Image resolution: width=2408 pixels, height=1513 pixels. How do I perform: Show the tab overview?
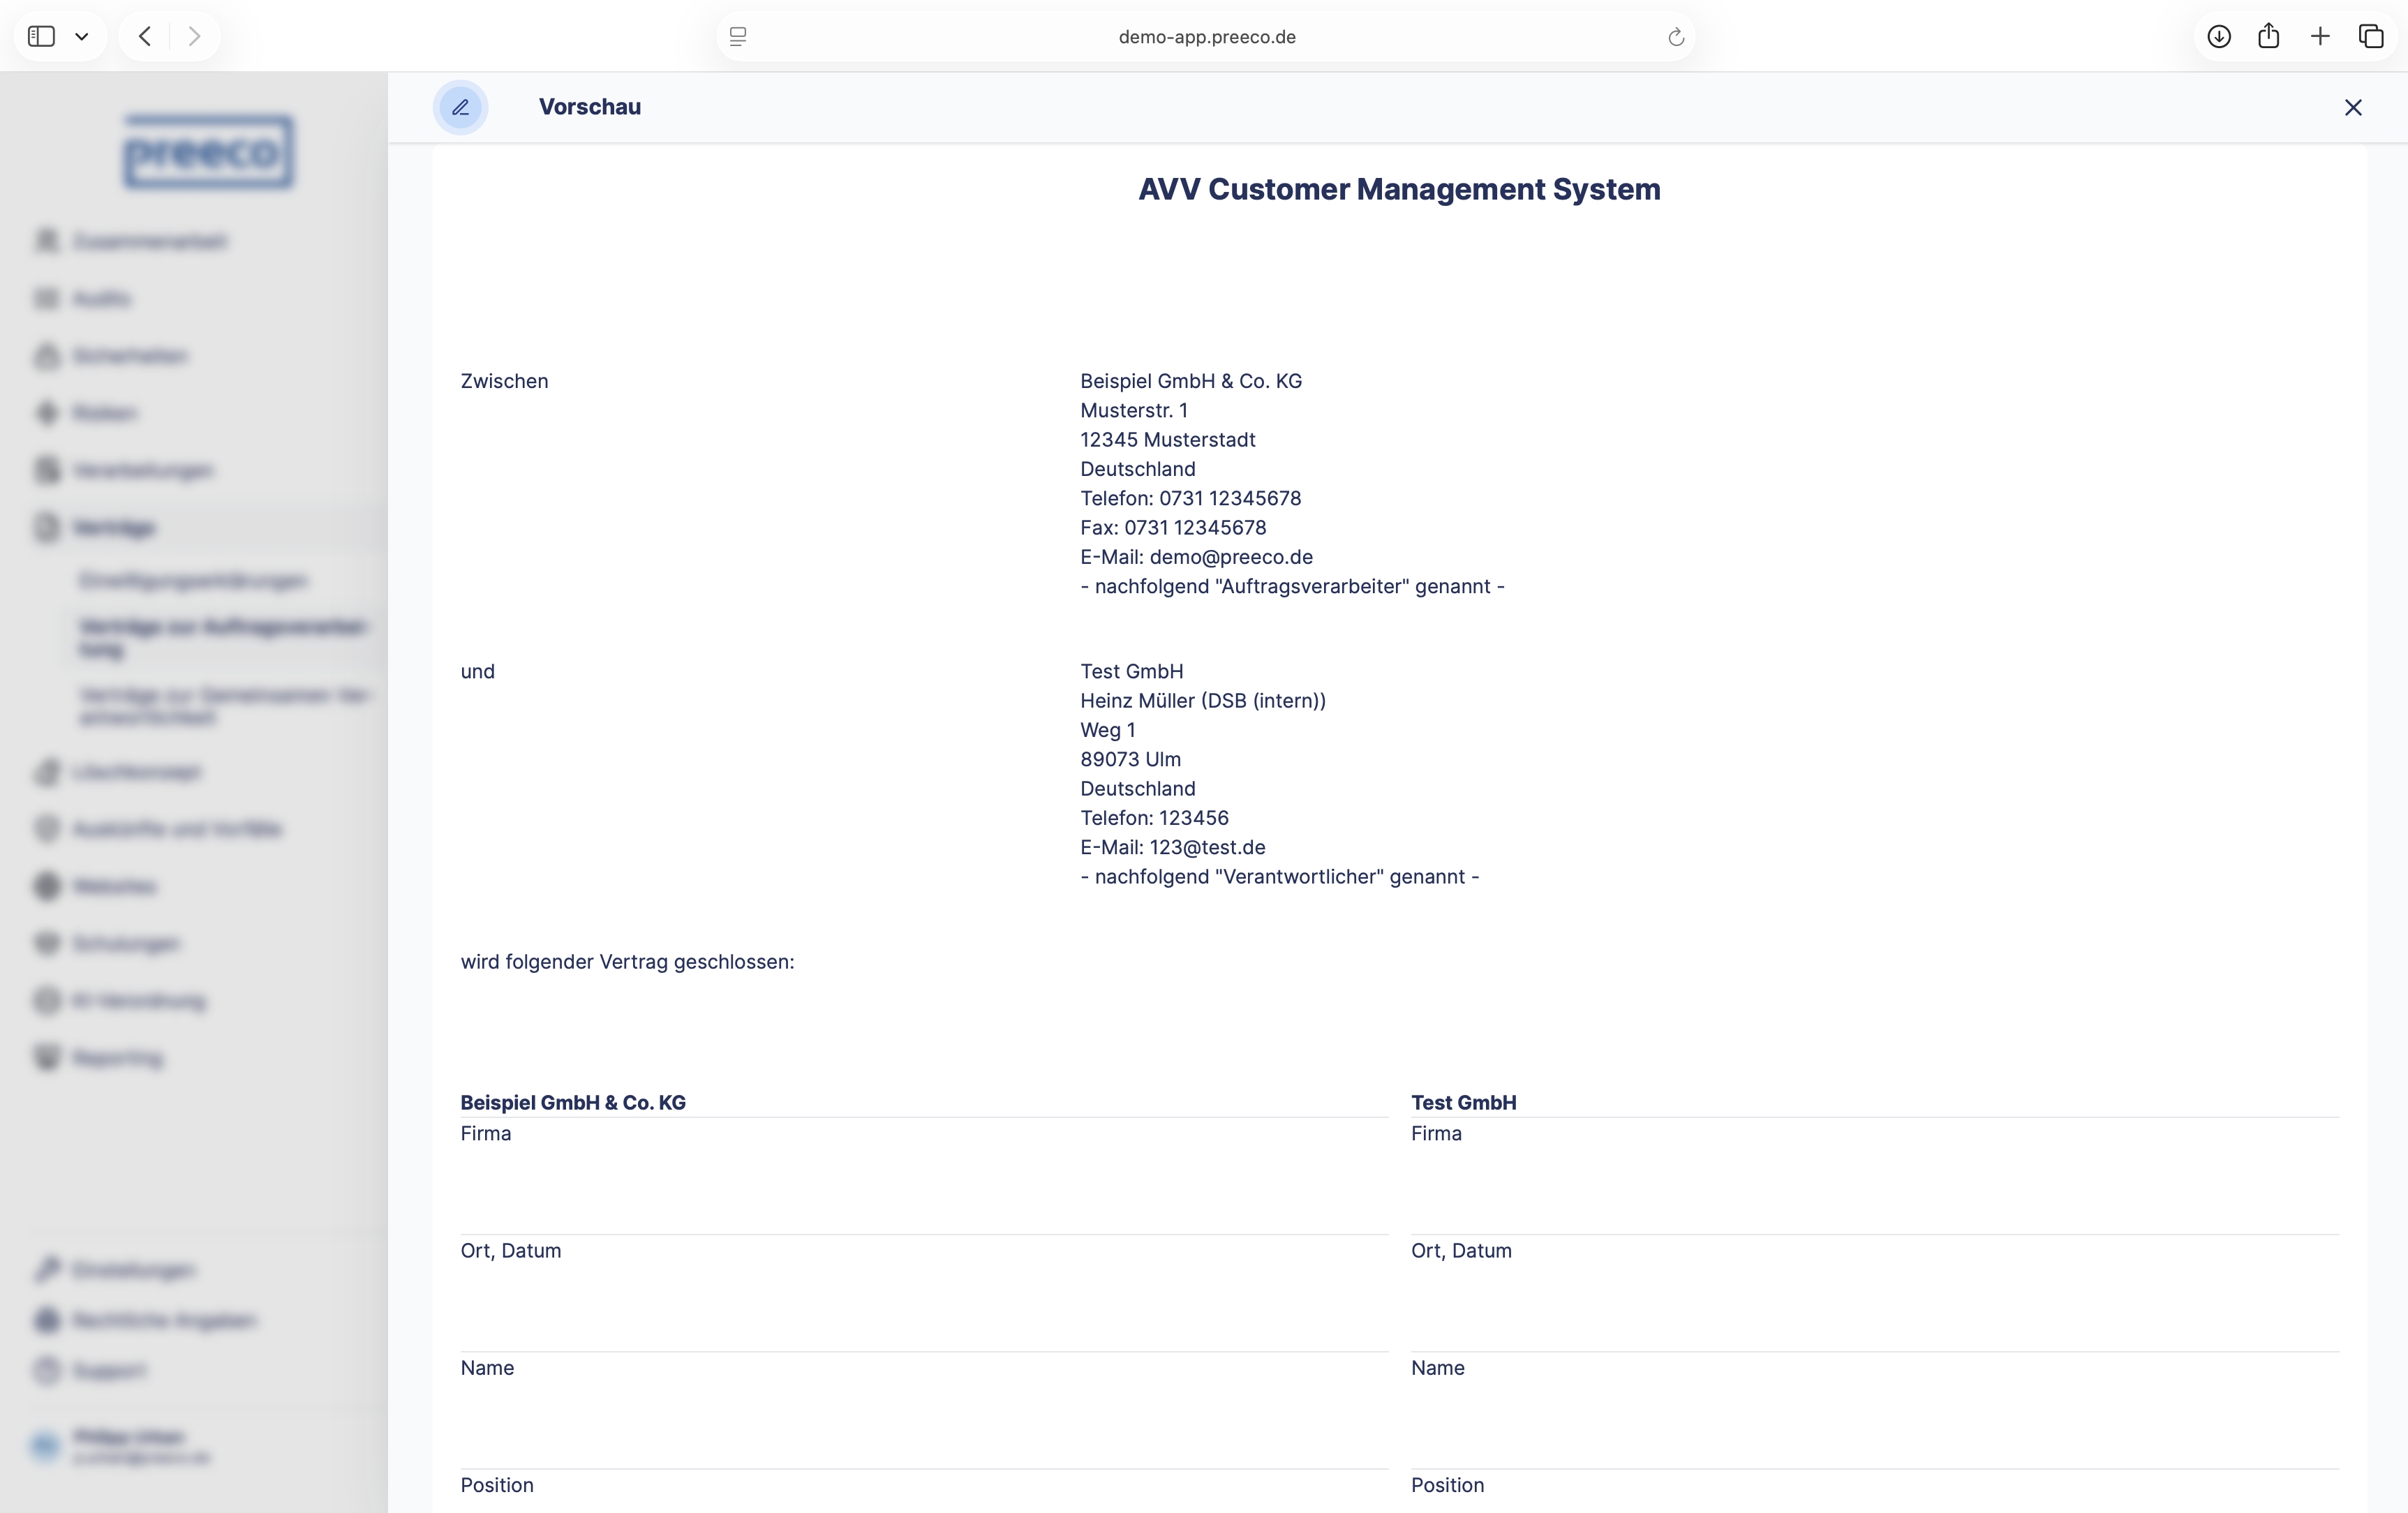pyautogui.click(x=2371, y=37)
